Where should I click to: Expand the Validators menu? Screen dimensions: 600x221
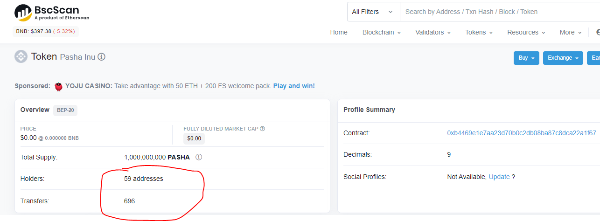pos(433,32)
